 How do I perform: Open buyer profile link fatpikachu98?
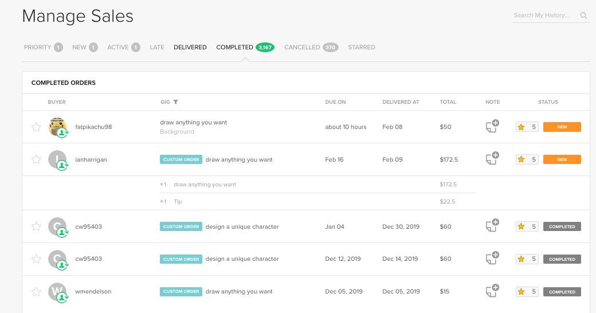click(93, 127)
